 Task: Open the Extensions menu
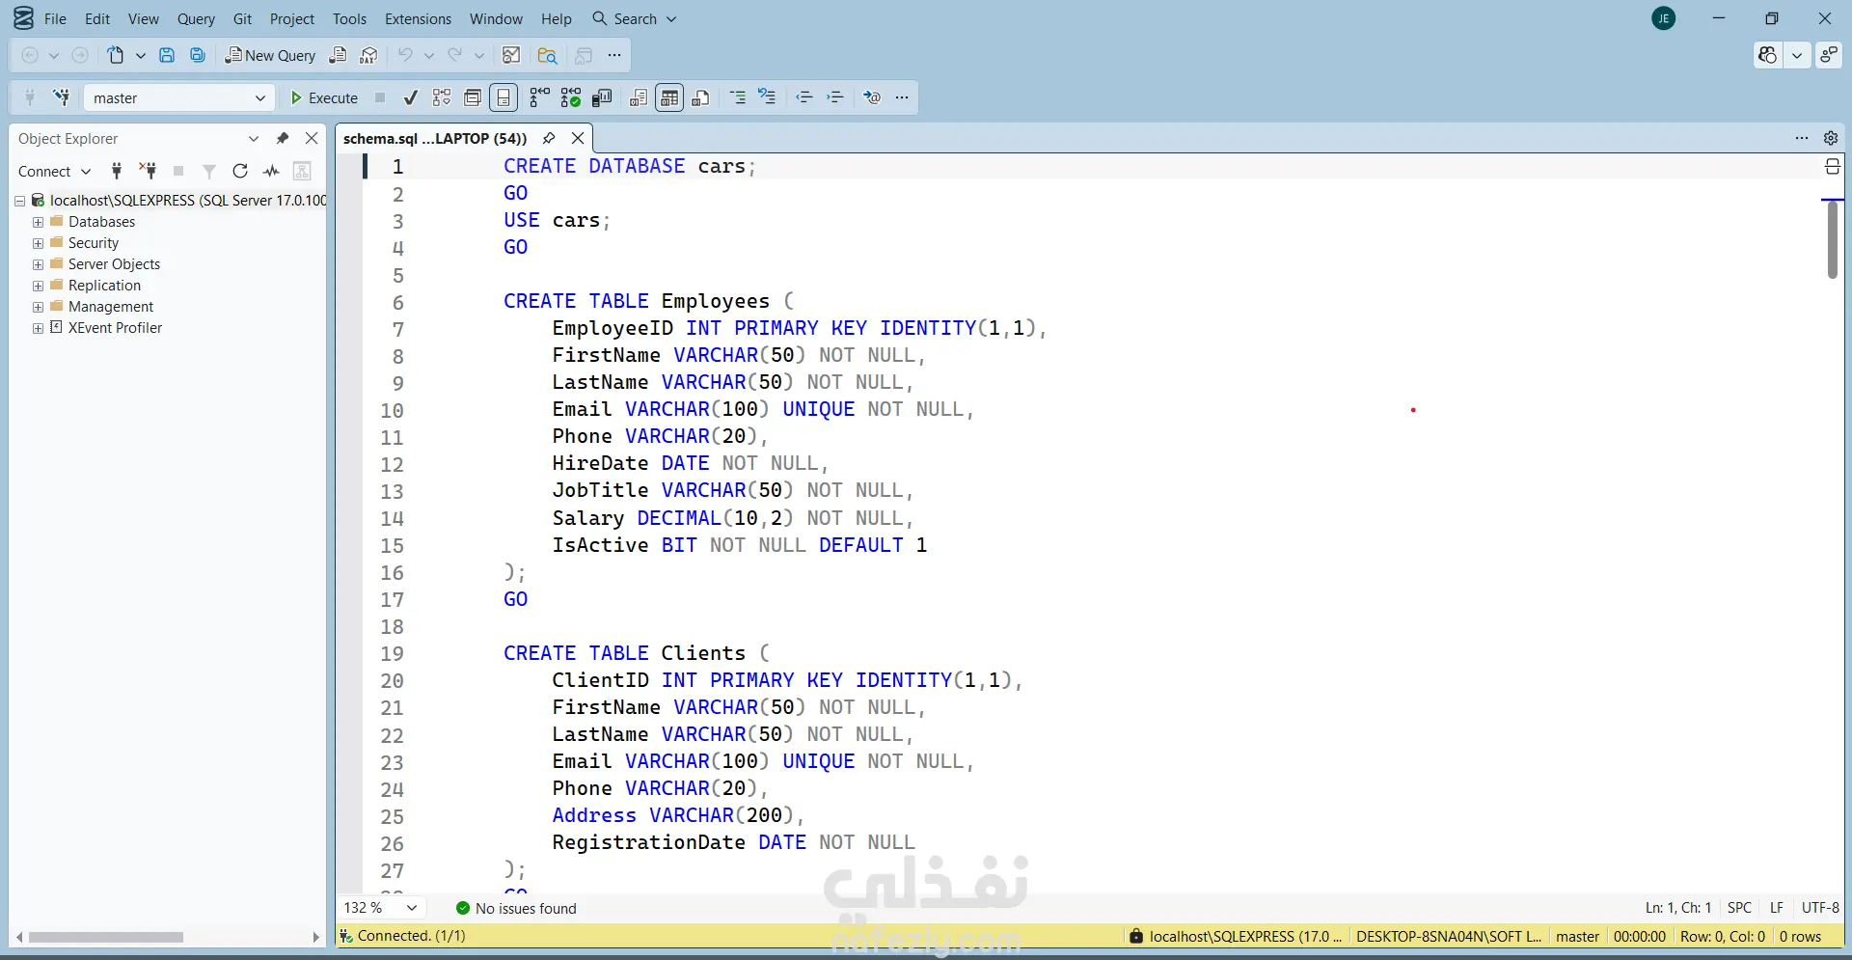point(418,18)
